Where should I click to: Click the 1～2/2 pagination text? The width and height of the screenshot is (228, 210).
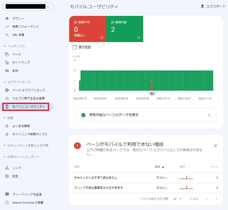(194, 199)
